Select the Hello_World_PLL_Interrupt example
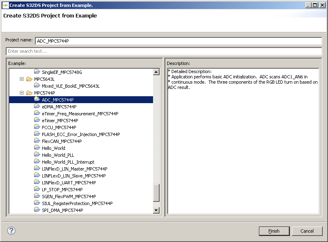This screenshot has height=242, width=328. pos(68,162)
